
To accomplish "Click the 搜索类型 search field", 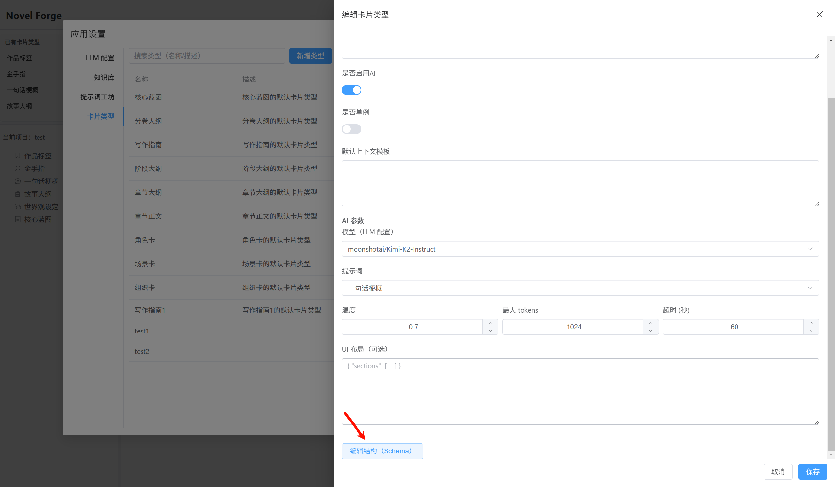I will point(207,56).
